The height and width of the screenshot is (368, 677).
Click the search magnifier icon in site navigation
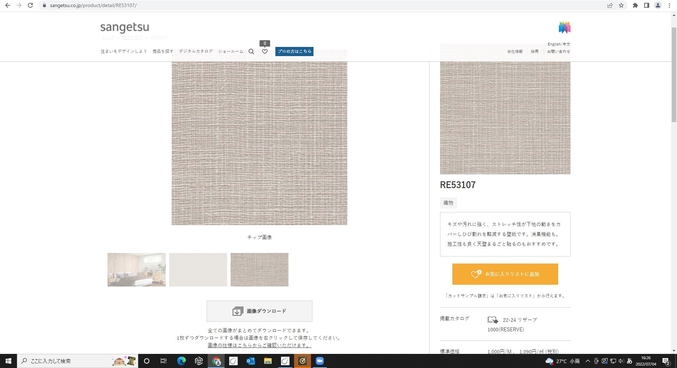[x=251, y=52]
